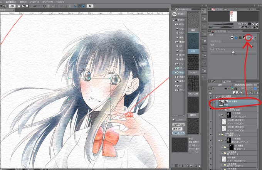Click the Clear layer toolbar icon

(44, 6)
